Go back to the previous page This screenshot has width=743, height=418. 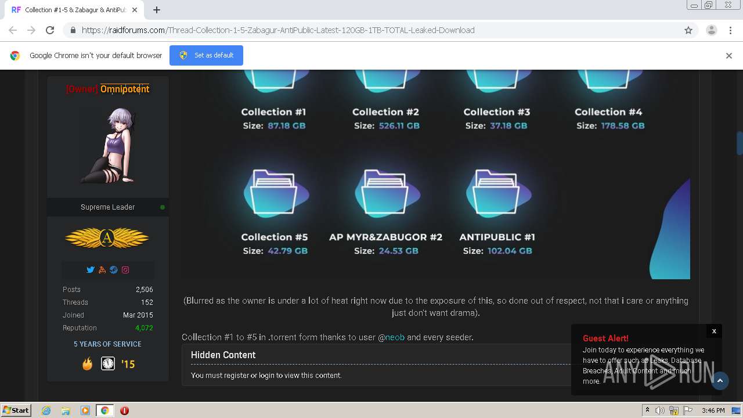pyautogui.click(x=13, y=30)
